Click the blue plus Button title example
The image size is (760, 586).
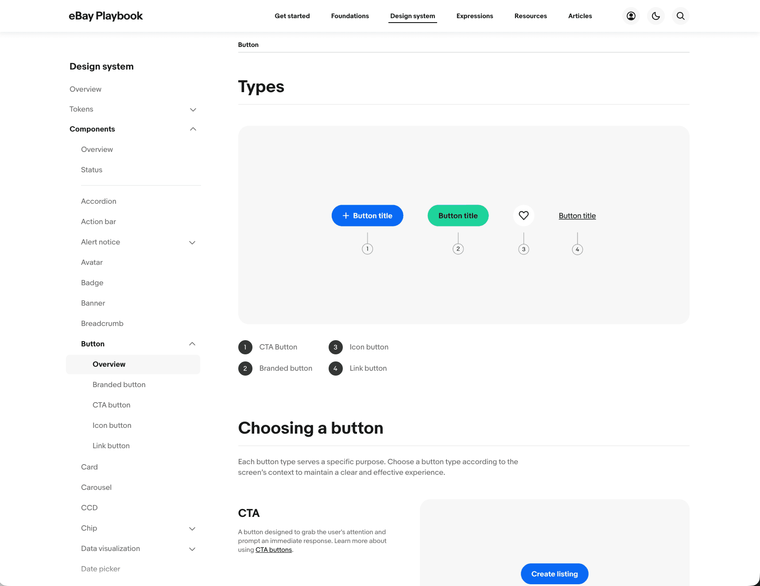(x=367, y=216)
